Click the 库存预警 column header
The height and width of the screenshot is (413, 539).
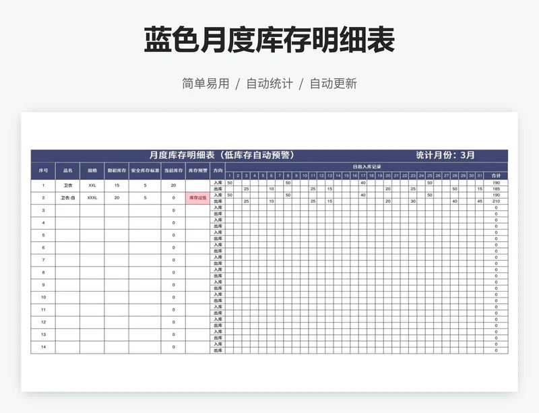coord(198,170)
